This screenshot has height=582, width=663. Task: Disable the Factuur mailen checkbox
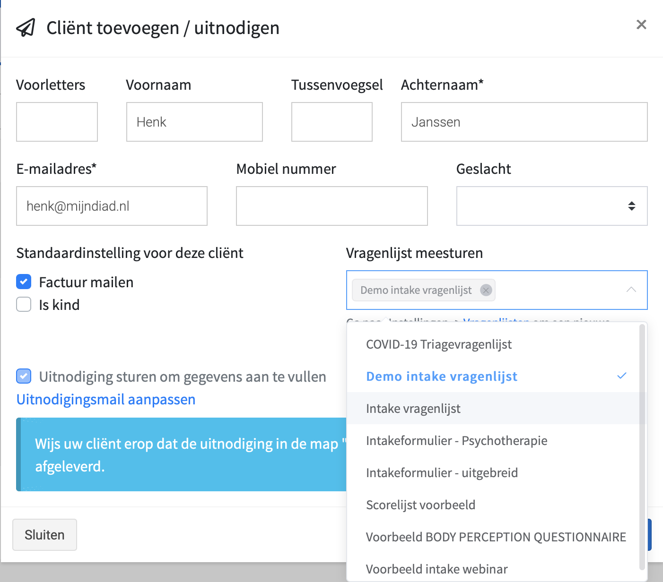23,282
